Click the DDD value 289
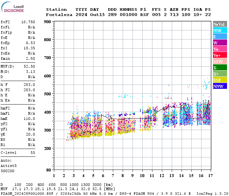Image resolution: width=229 pixels, height=196 pixels. coord(112,15)
